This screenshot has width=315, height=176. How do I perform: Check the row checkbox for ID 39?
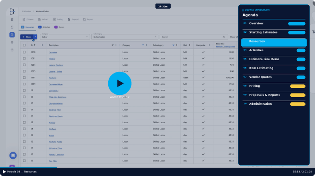[24, 161]
